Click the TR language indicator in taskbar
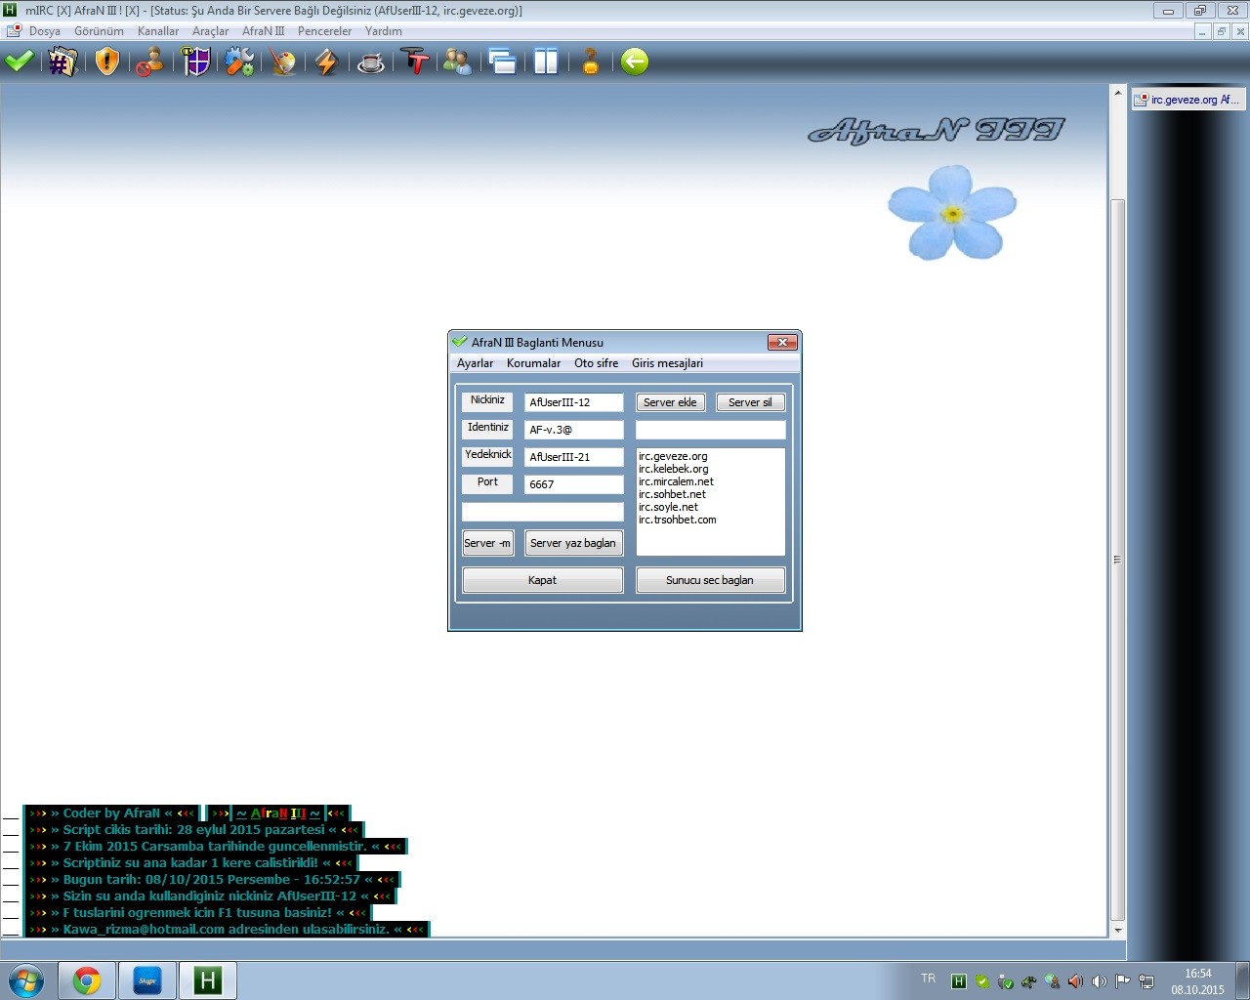Viewport: 1250px width, 1000px height. tap(929, 979)
